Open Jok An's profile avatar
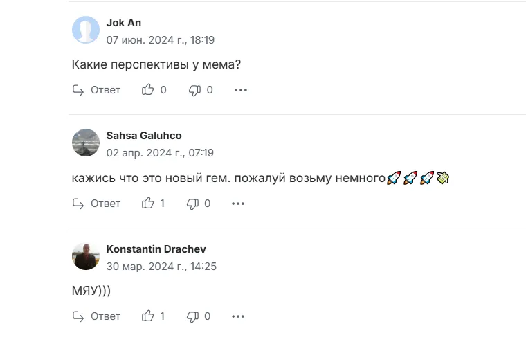This screenshot has width=526, height=342. [x=86, y=30]
